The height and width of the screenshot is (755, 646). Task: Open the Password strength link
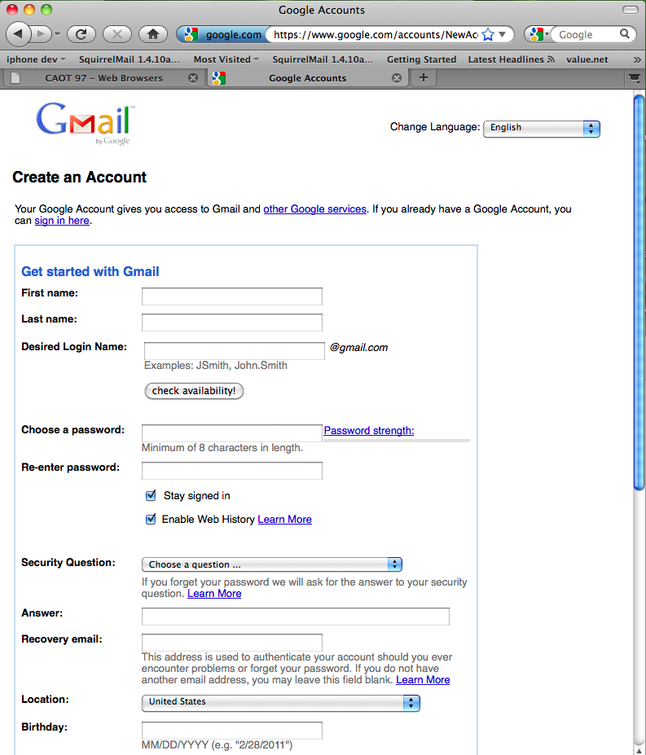coord(368,431)
